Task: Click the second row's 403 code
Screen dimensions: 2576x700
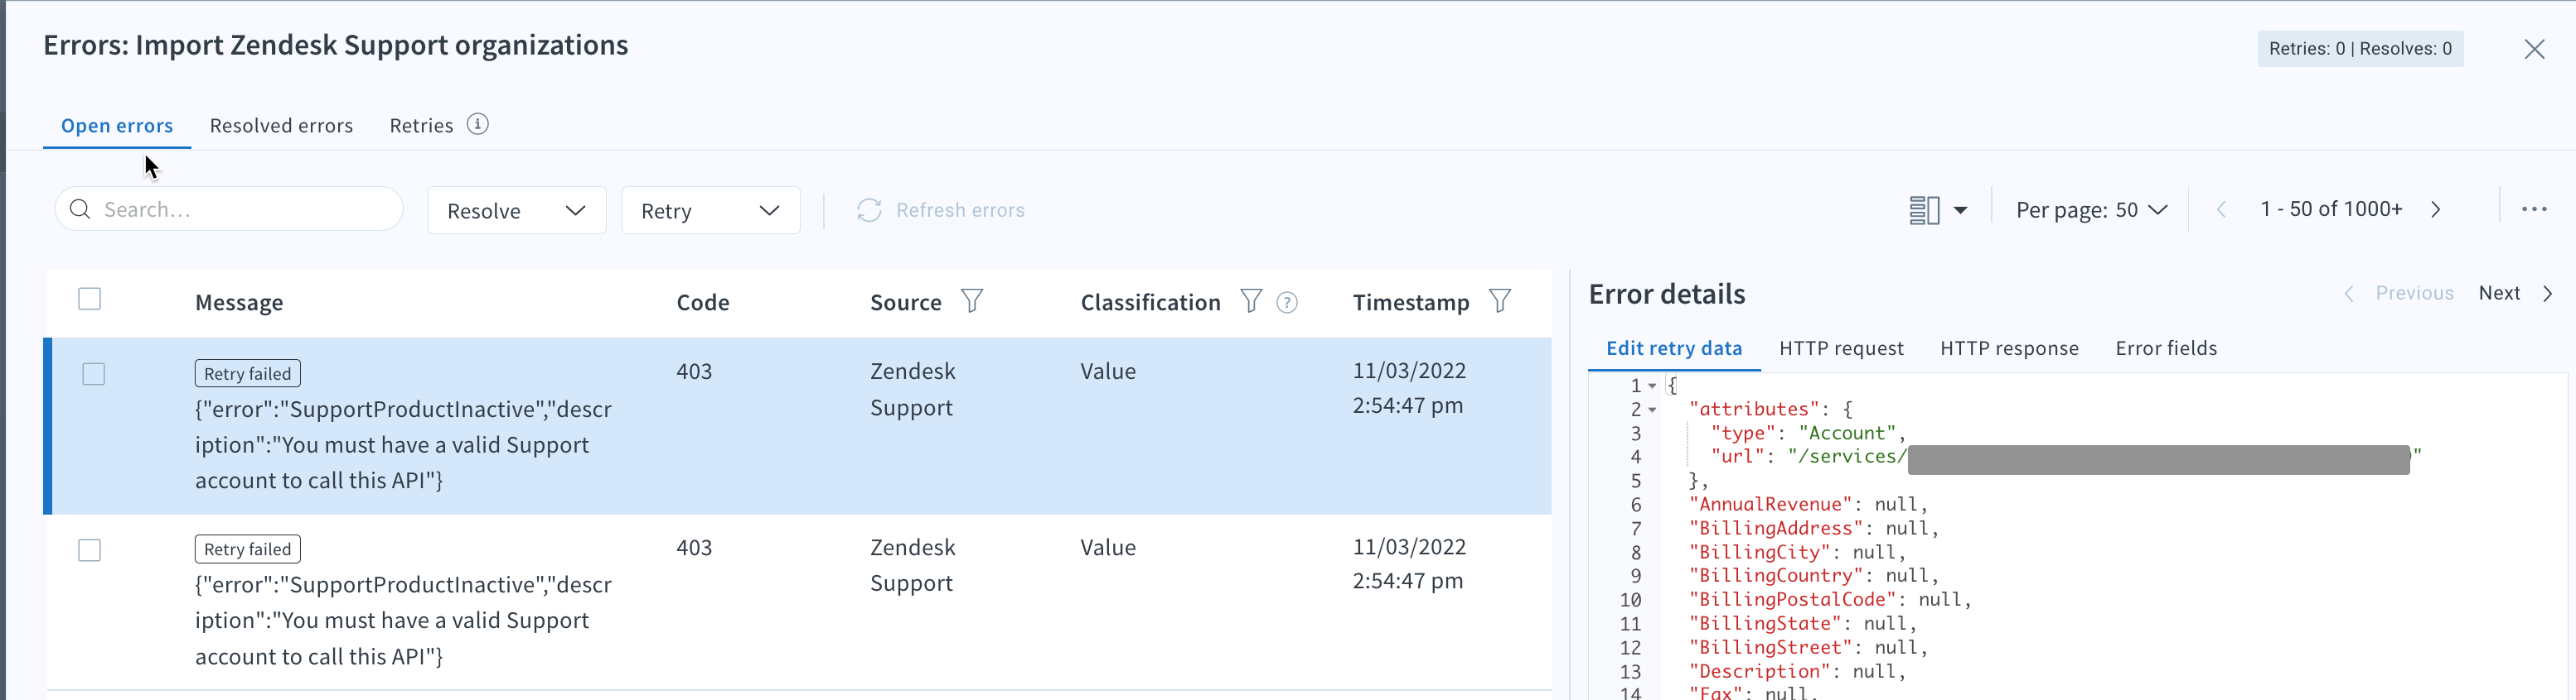Action: [694, 549]
